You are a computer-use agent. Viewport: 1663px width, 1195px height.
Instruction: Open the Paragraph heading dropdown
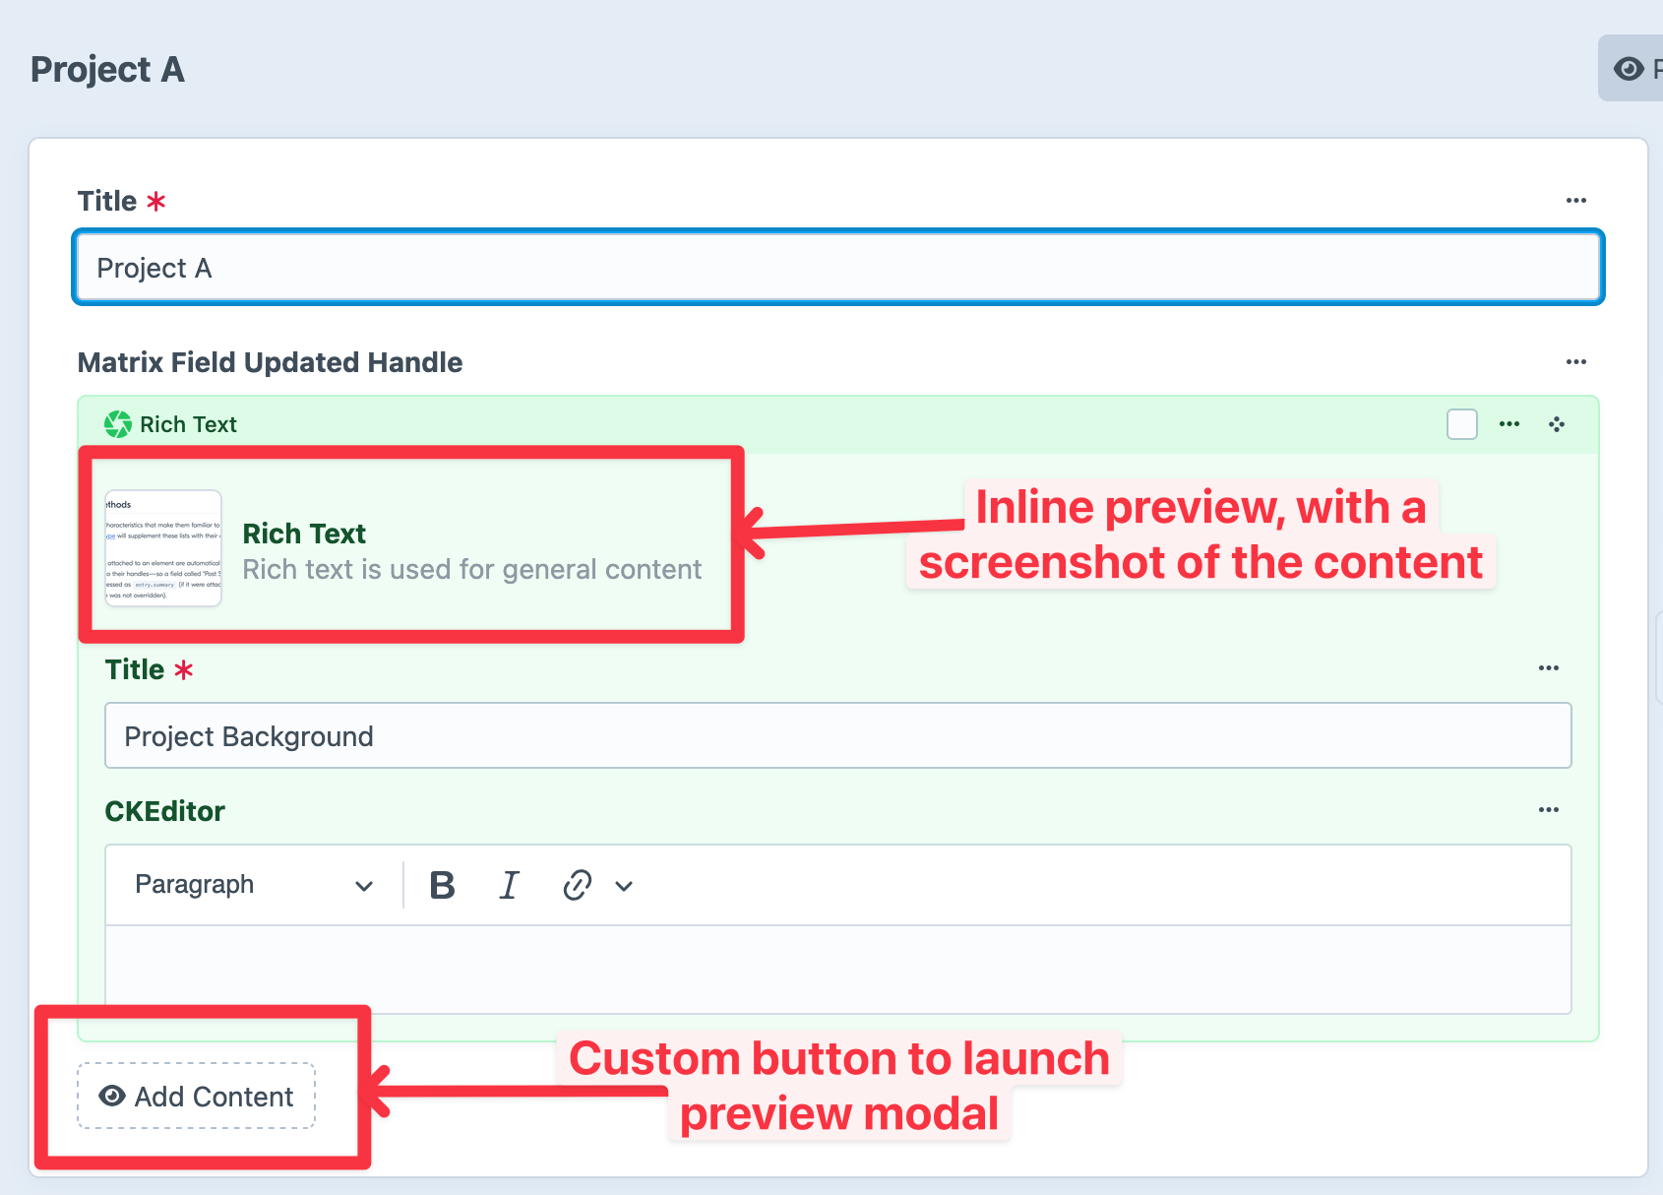(x=254, y=886)
